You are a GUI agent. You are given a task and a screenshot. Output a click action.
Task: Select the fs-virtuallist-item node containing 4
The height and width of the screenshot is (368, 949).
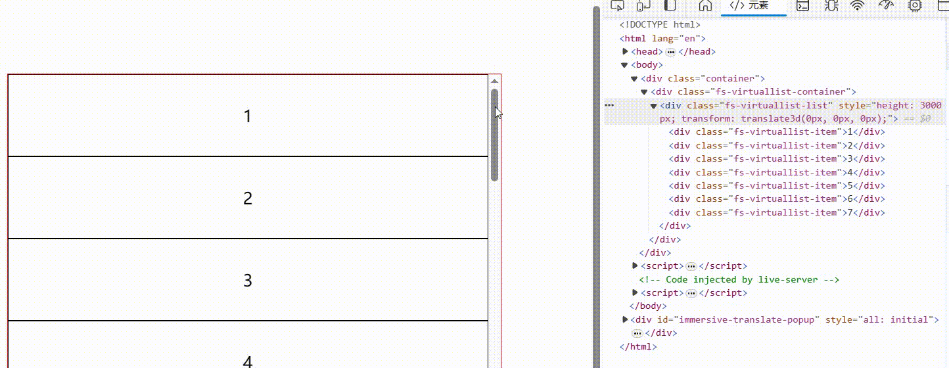pyautogui.click(x=777, y=172)
